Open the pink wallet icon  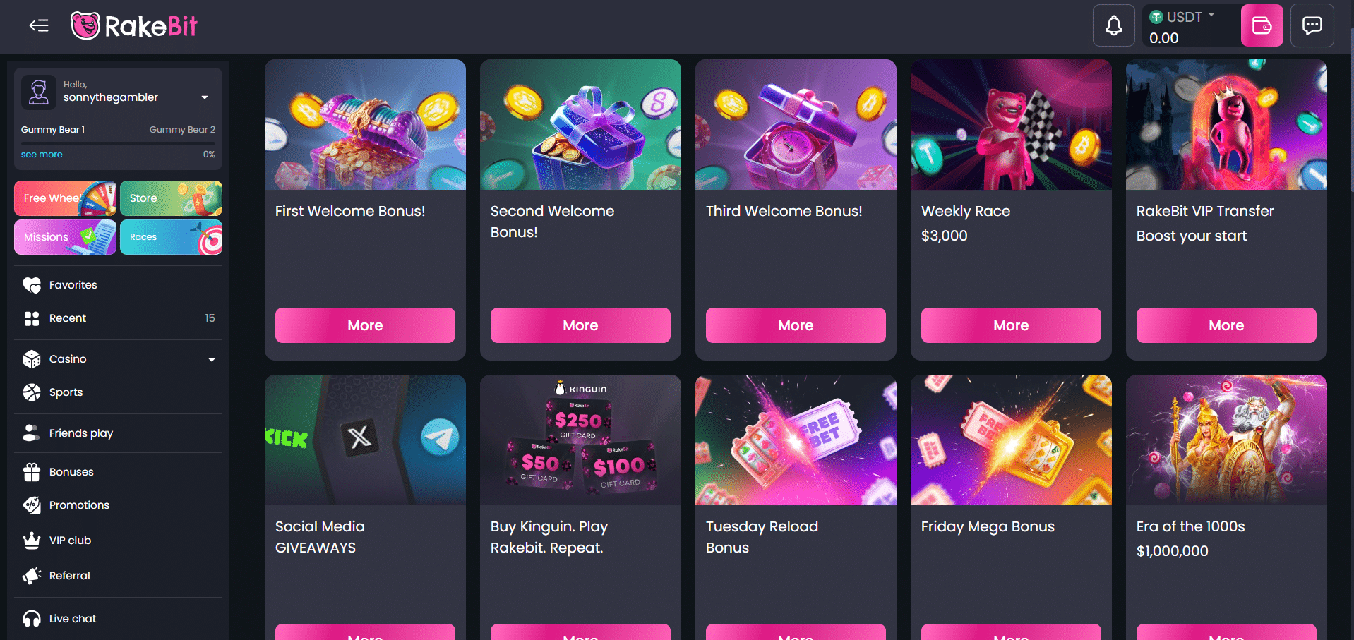pos(1262,25)
